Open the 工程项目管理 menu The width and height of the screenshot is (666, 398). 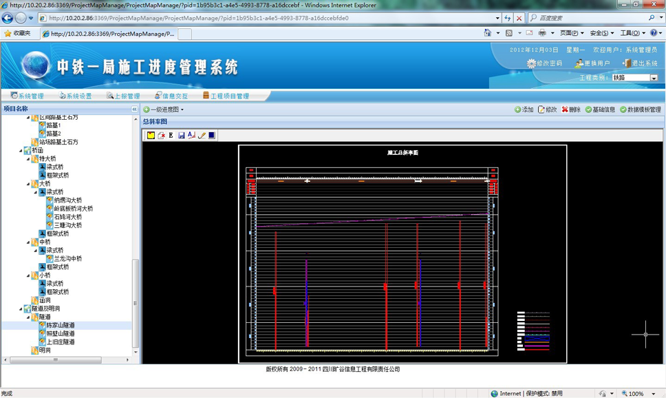tap(226, 96)
